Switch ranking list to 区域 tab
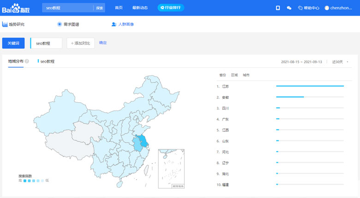360x198 pixels. coord(234,75)
